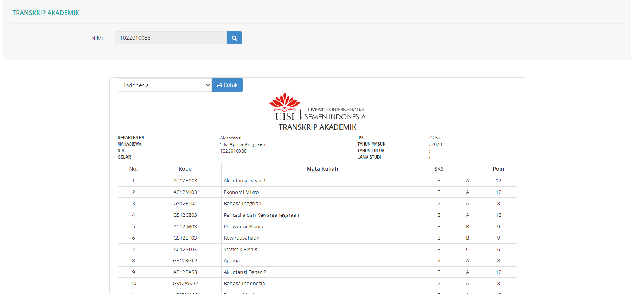Click the IPK label
This screenshot has width=631, height=294.
tap(361, 138)
